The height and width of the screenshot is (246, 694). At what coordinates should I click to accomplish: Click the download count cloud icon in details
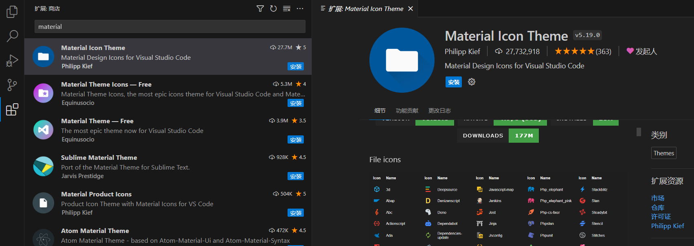[499, 51]
